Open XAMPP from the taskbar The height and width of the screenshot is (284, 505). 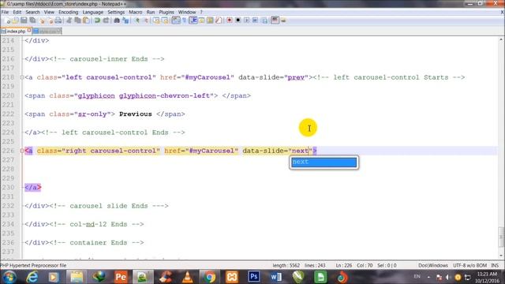pyautogui.click(x=231, y=277)
